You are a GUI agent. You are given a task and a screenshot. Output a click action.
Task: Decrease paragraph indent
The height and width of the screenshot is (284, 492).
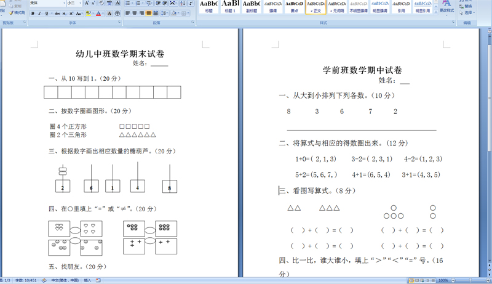(158, 3)
